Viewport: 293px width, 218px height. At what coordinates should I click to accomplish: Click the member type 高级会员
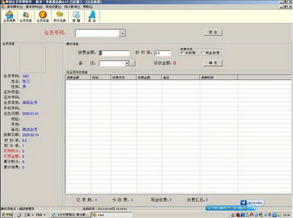click(x=30, y=102)
